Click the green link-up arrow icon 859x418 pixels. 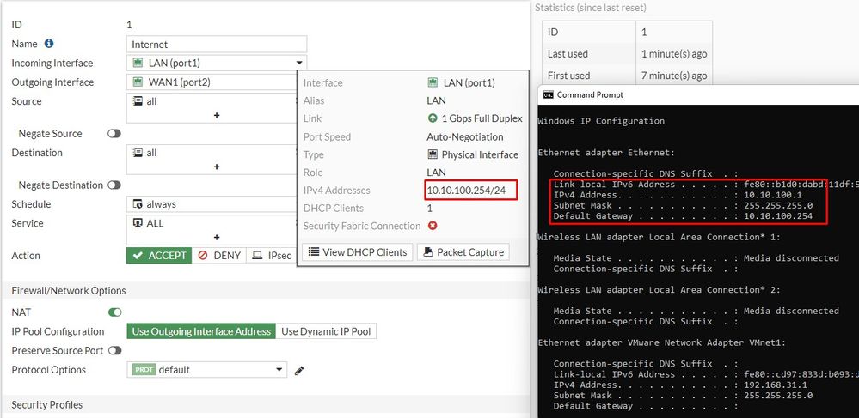pos(433,118)
